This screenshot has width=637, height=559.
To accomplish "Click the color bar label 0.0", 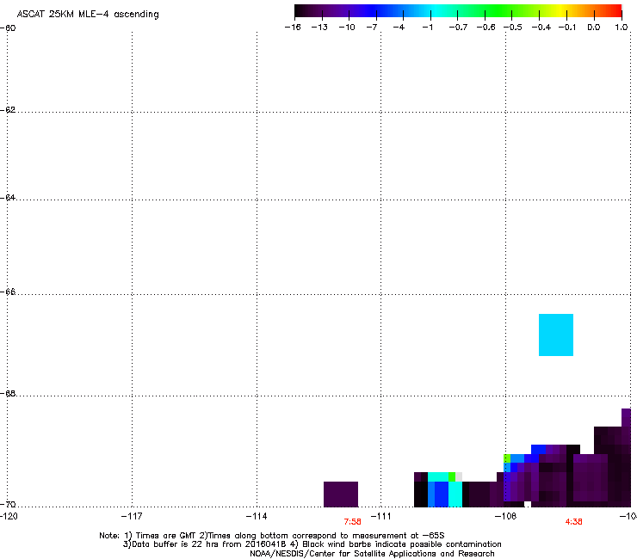I will (594, 28).
